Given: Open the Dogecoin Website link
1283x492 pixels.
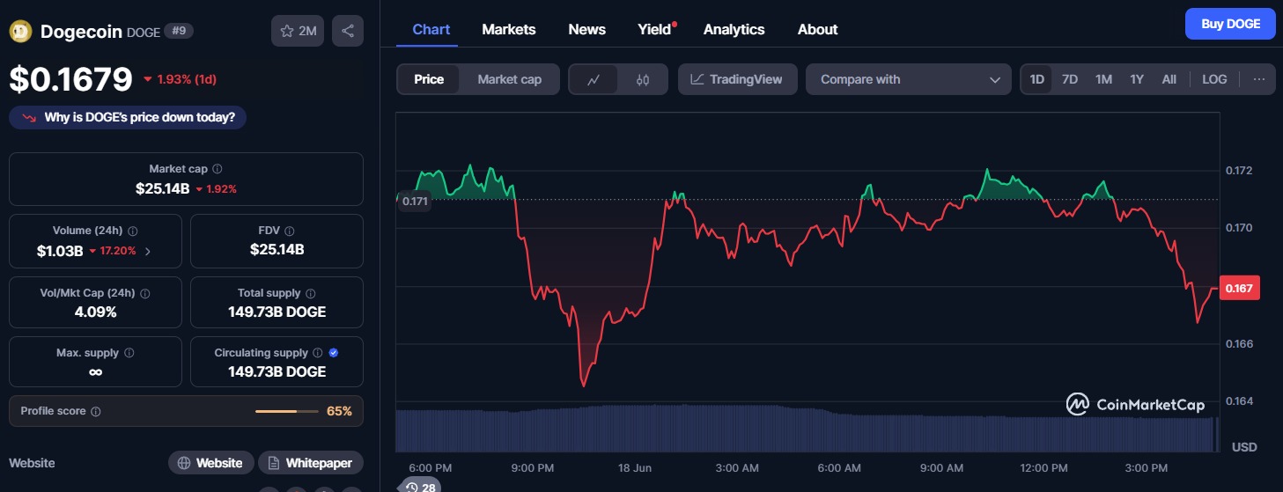Looking at the screenshot, I should (x=211, y=463).
